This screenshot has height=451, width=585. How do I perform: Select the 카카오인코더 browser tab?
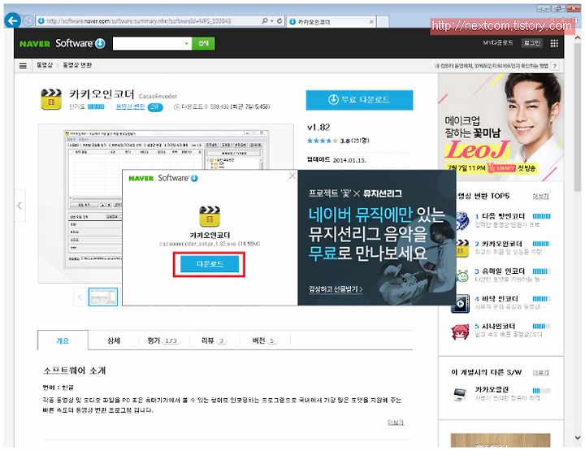(x=331, y=22)
